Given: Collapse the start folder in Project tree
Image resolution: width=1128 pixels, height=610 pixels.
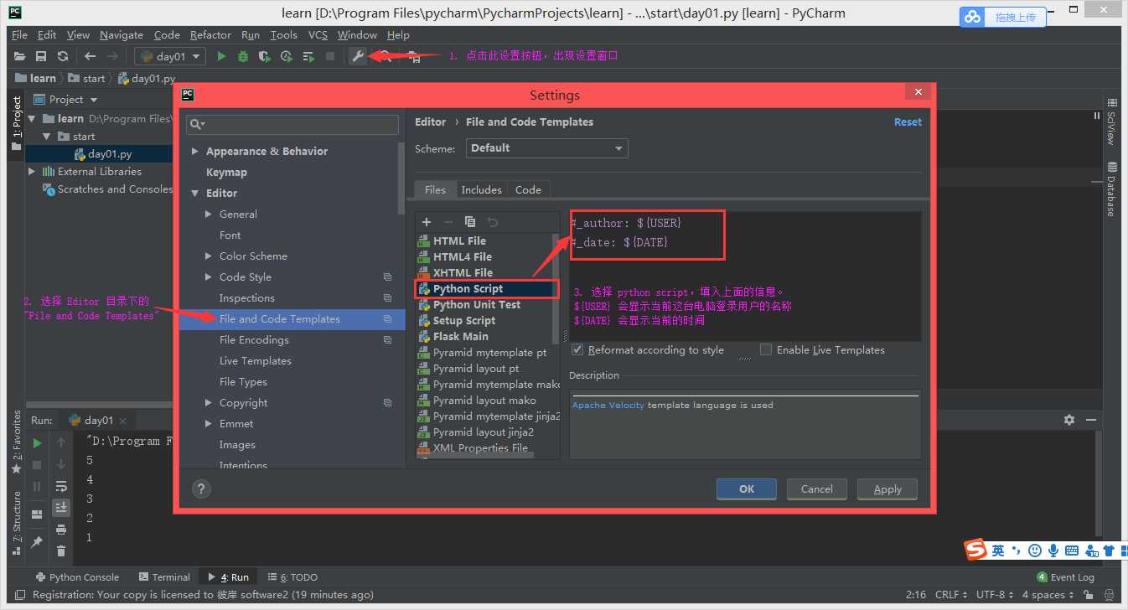Looking at the screenshot, I should click(48, 137).
